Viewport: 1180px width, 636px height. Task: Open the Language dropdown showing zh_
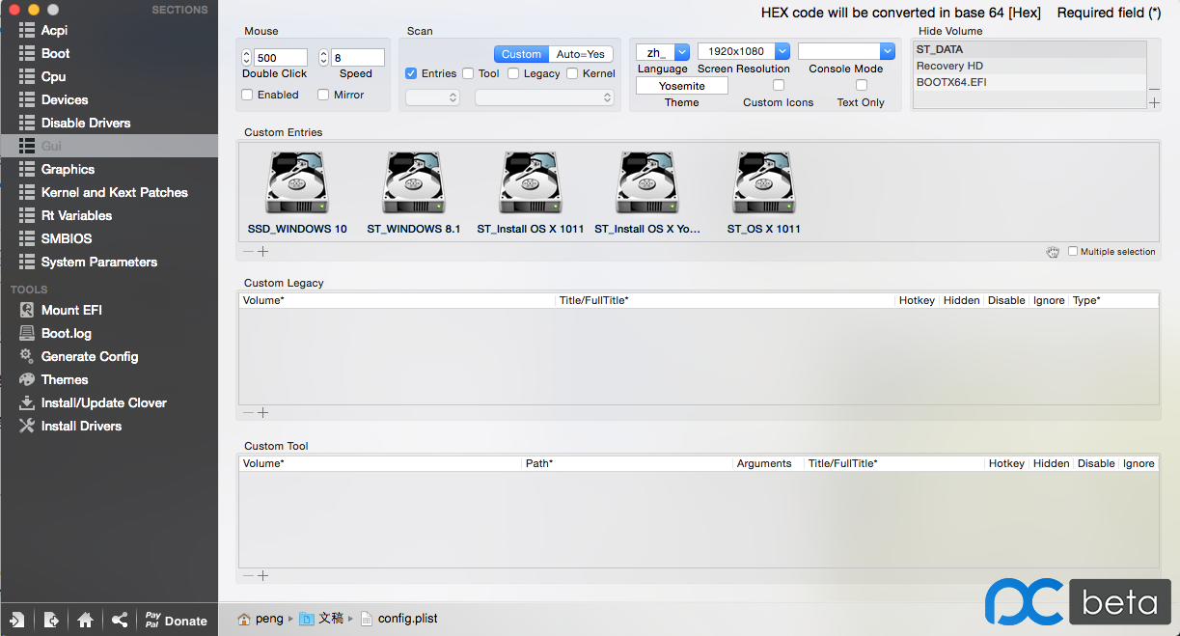[x=663, y=52]
